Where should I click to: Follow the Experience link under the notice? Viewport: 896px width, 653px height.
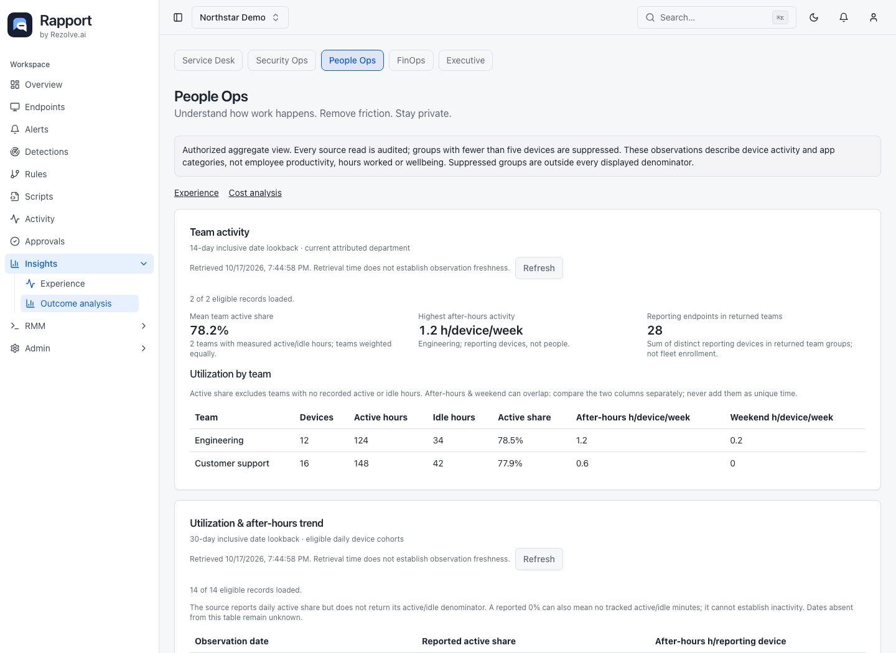pyautogui.click(x=197, y=193)
